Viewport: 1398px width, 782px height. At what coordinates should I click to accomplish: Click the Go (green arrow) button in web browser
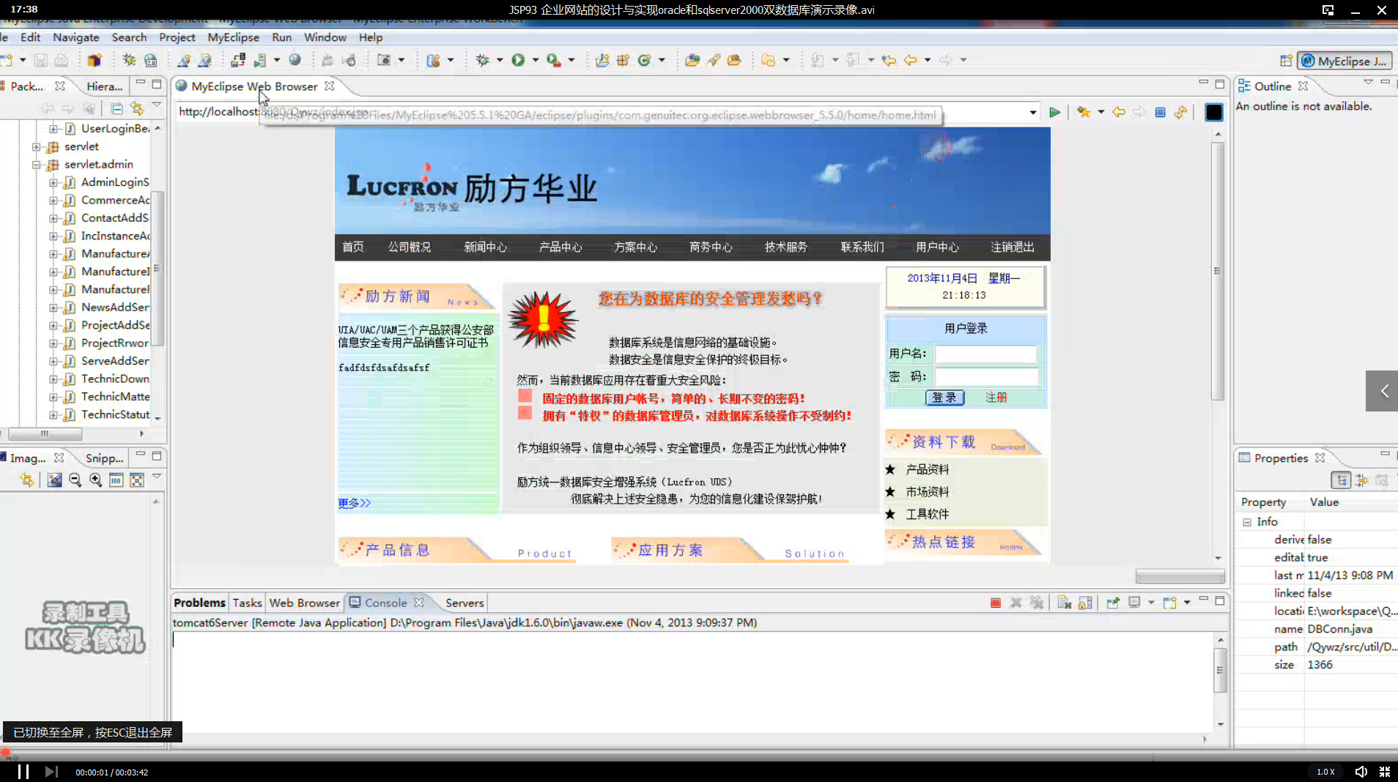(1054, 112)
